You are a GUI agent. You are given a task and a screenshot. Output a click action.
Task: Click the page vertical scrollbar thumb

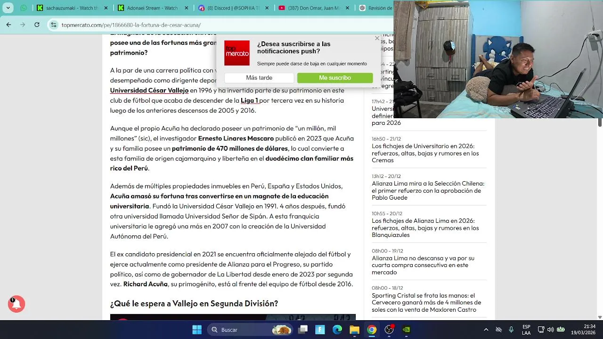coord(600,122)
